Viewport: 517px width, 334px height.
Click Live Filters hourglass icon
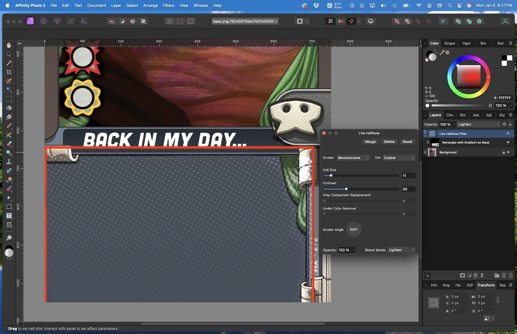(482, 276)
